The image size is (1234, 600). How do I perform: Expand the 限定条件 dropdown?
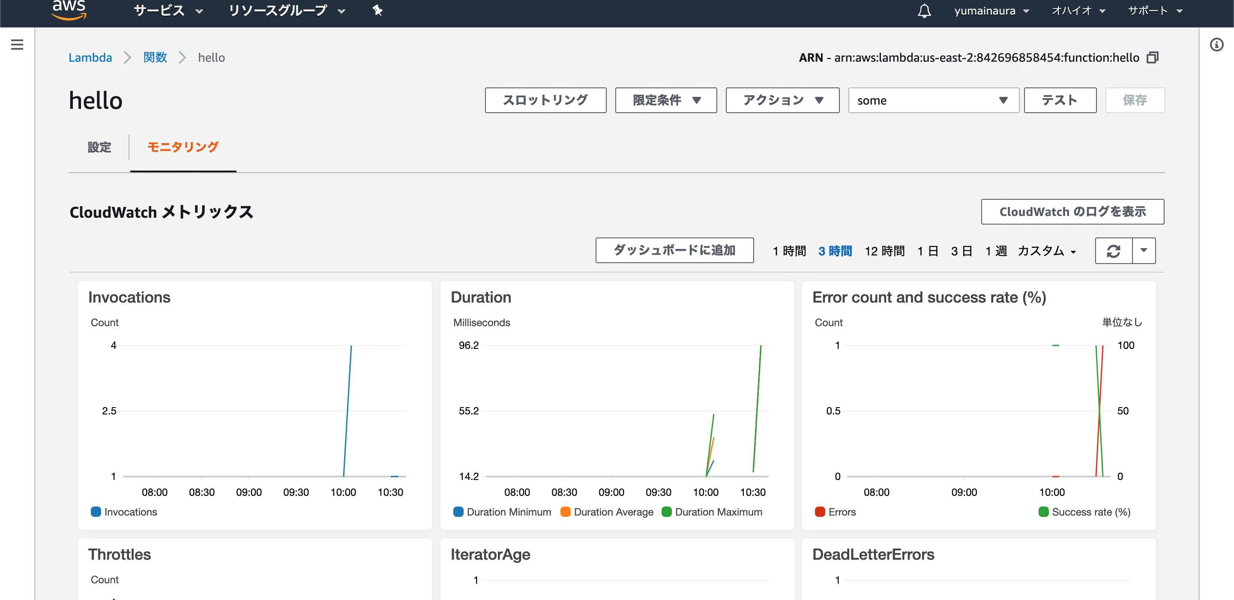click(x=666, y=100)
